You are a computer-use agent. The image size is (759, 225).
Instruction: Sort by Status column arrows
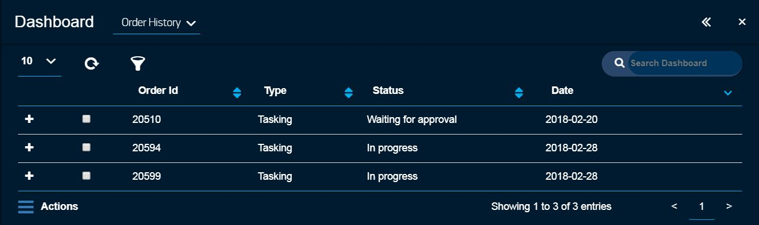click(x=519, y=93)
